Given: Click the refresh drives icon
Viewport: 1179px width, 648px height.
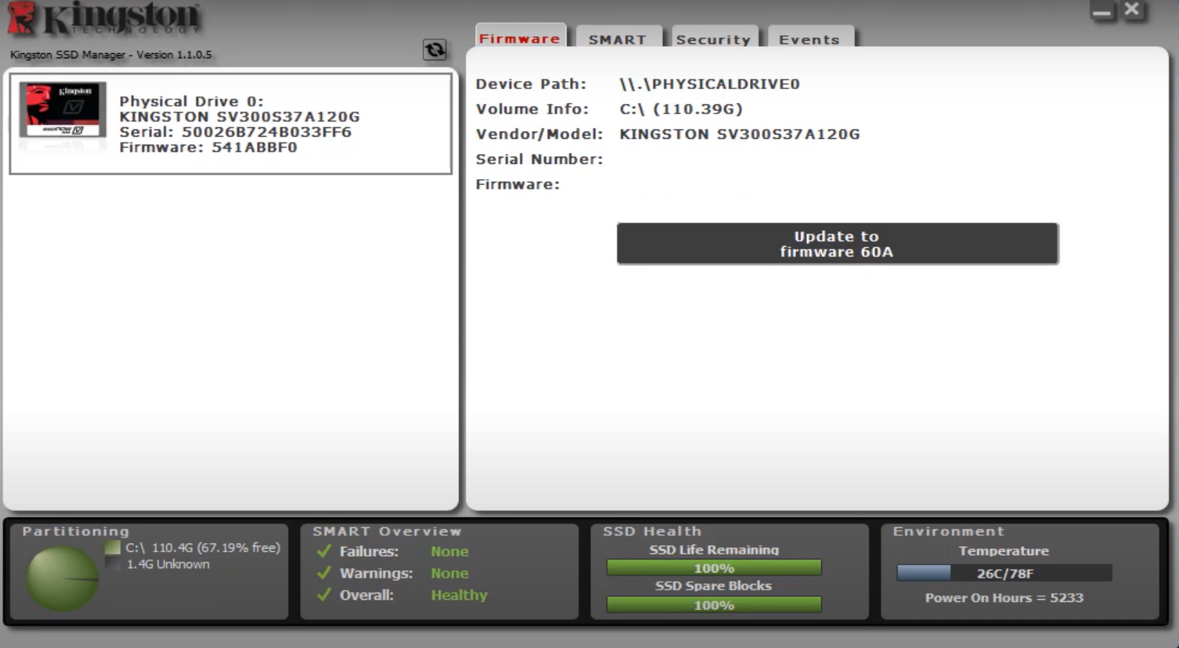Looking at the screenshot, I should coord(434,50).
